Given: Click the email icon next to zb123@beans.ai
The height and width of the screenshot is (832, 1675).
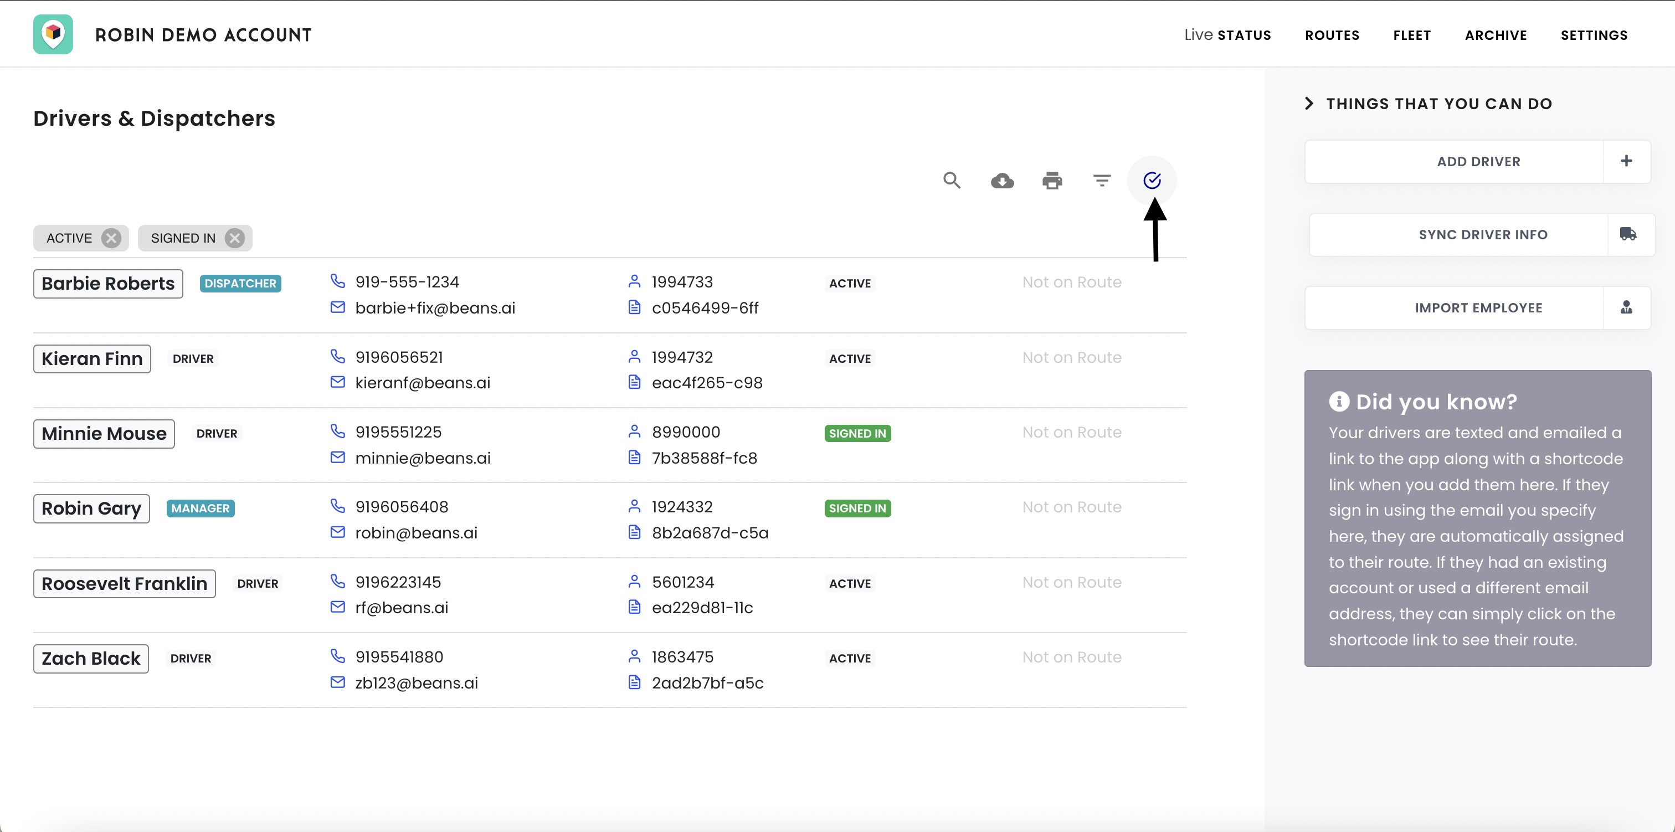Looking at the screenshot, I should coord(337,682).
